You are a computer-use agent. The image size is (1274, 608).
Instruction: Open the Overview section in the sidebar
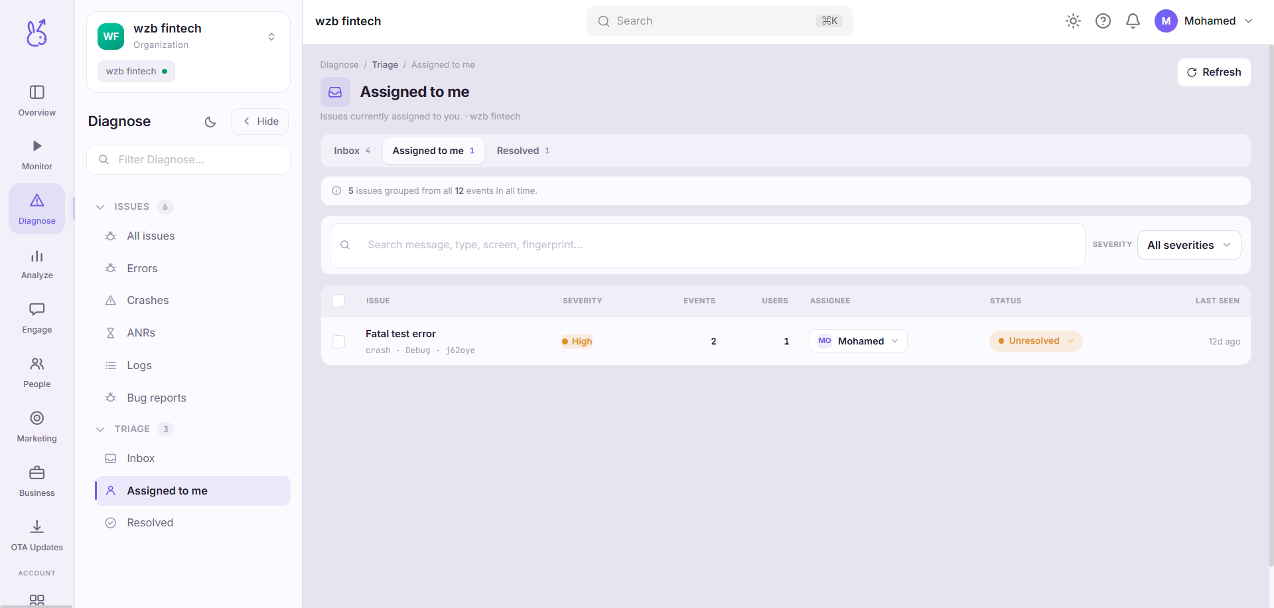pos(37,100)
